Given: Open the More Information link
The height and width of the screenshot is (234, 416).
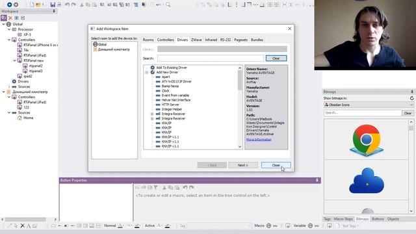Looking at the screenshot, I should coord(259,139).
